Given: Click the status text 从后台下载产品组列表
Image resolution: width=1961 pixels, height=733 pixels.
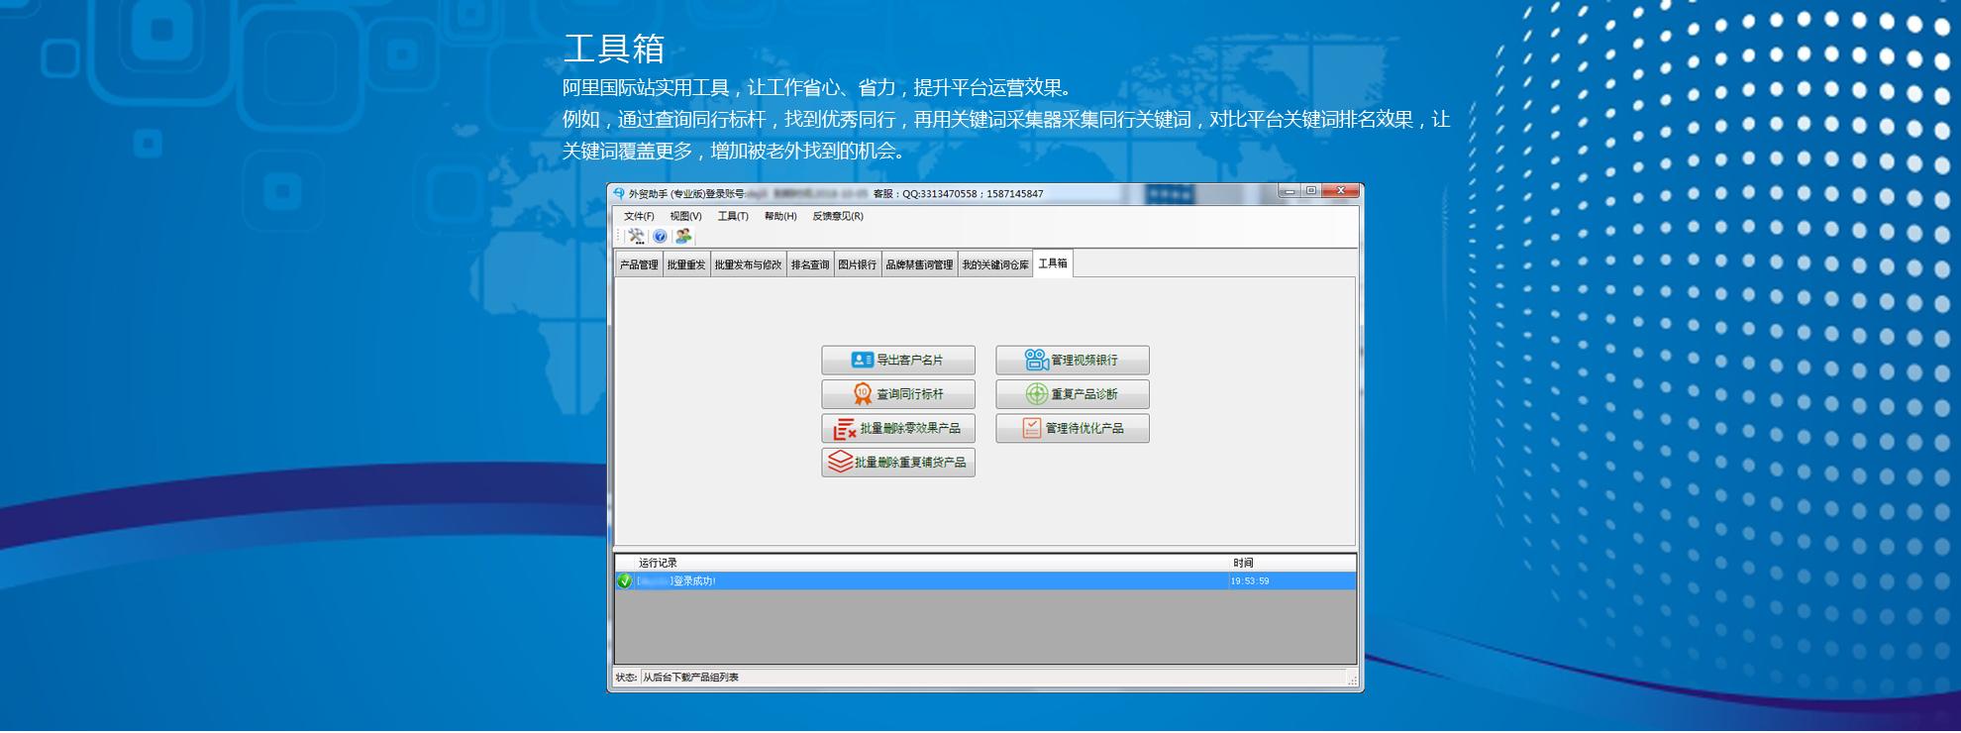Looking at the screenshot, I should point(690,678).
